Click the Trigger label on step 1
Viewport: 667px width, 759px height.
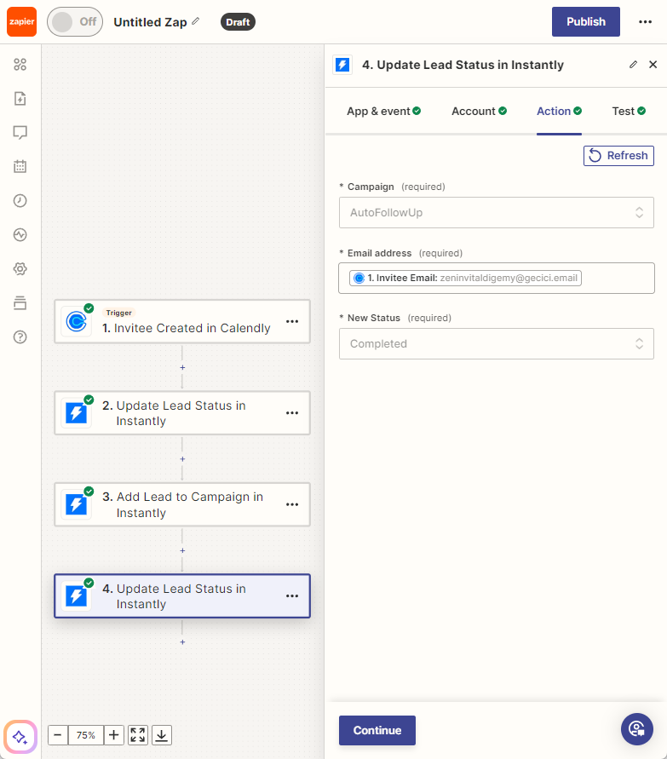pyautogui.click(x=118, y=313)
